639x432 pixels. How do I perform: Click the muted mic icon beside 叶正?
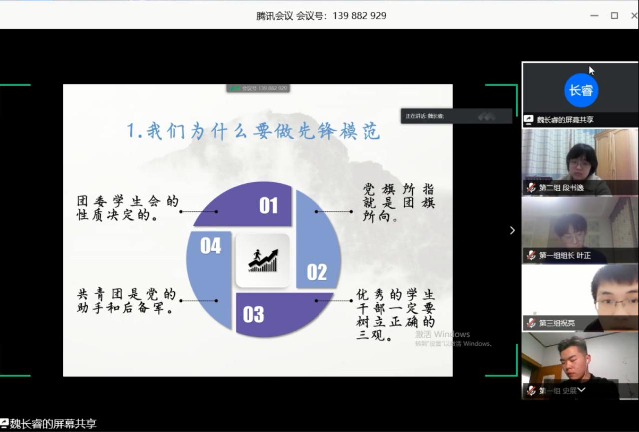[x=531, y=255]
